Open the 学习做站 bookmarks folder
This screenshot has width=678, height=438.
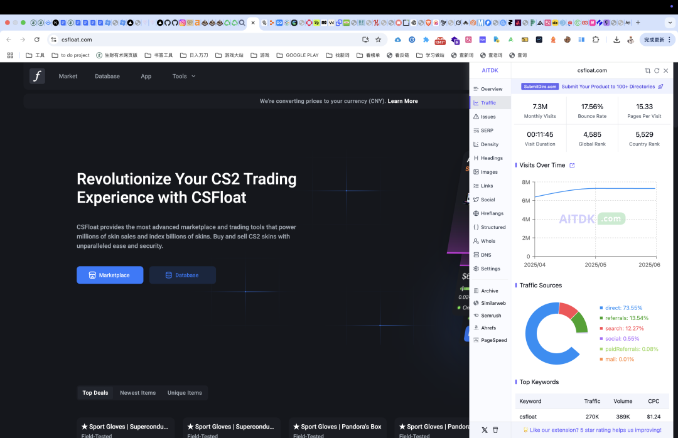tap(430, 55)
